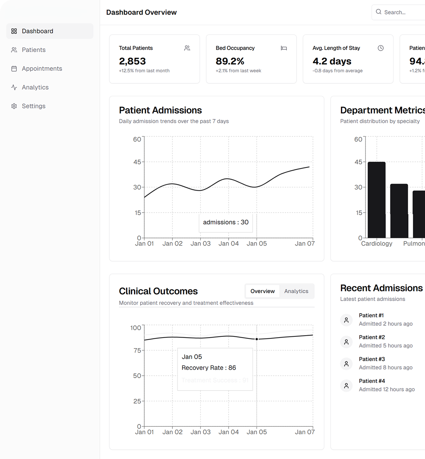
Task: Switch to the Analytics tab in Clinical Outcomes
Action: pyautogui.click(x=296, y=291)
